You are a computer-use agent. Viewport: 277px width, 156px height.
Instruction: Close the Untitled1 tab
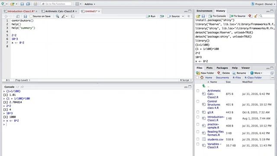coord(99,11)
